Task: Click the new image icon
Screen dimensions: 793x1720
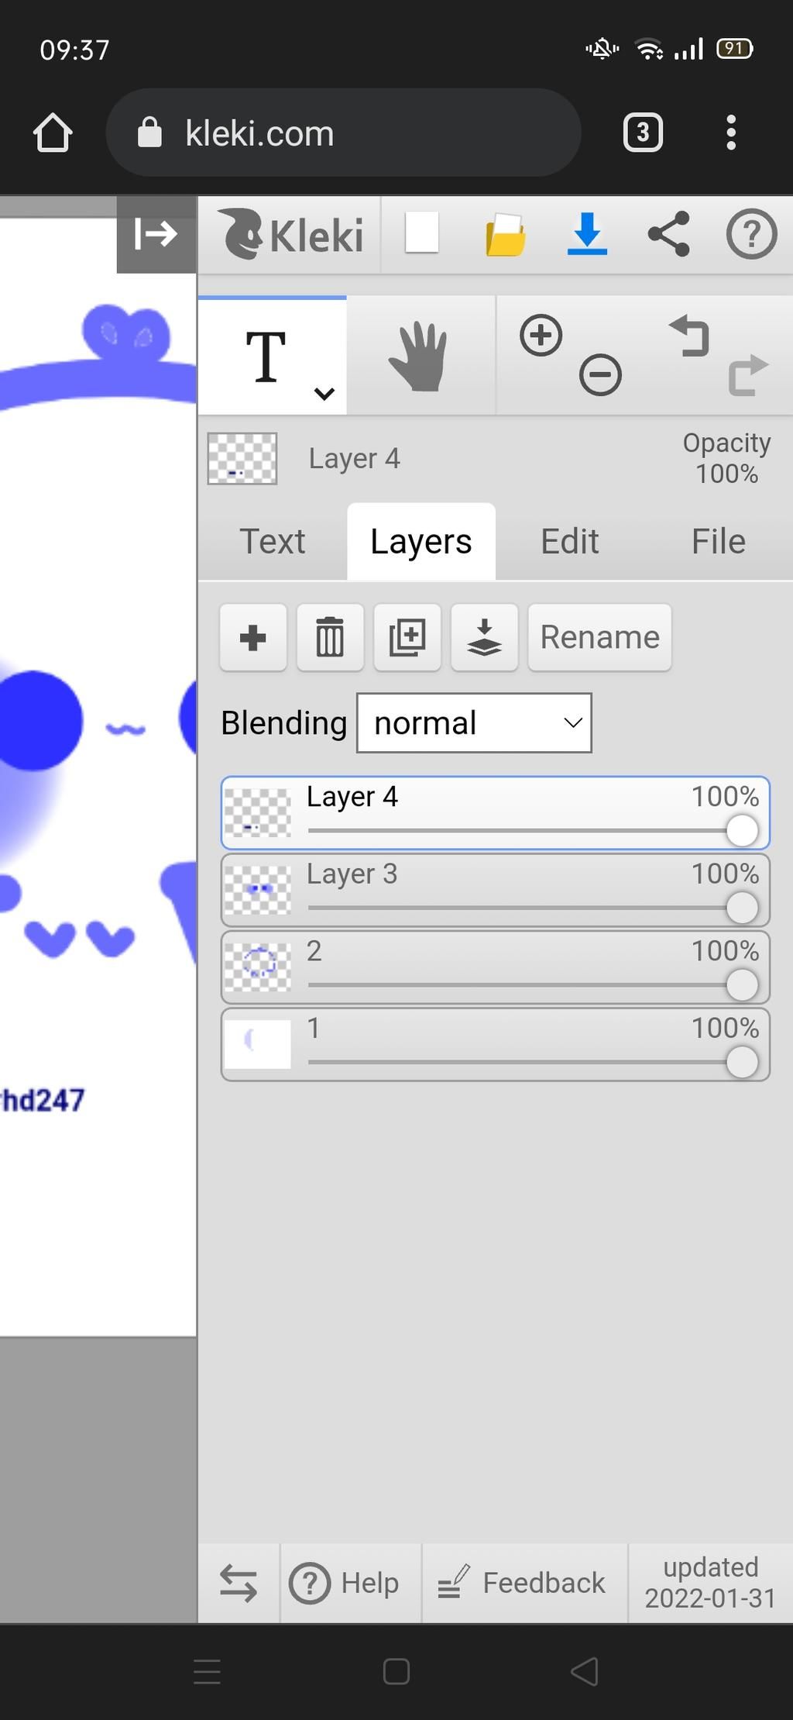Action: pos(422,233)
